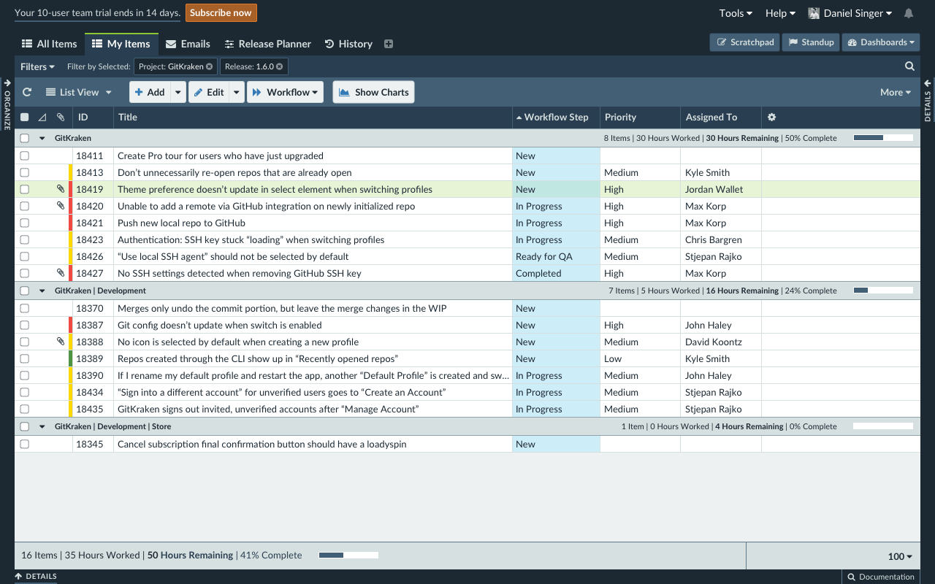Click the overall 41% Complete progress bar
The height and width of the screenshot is (584, 935).
point(348,556)
